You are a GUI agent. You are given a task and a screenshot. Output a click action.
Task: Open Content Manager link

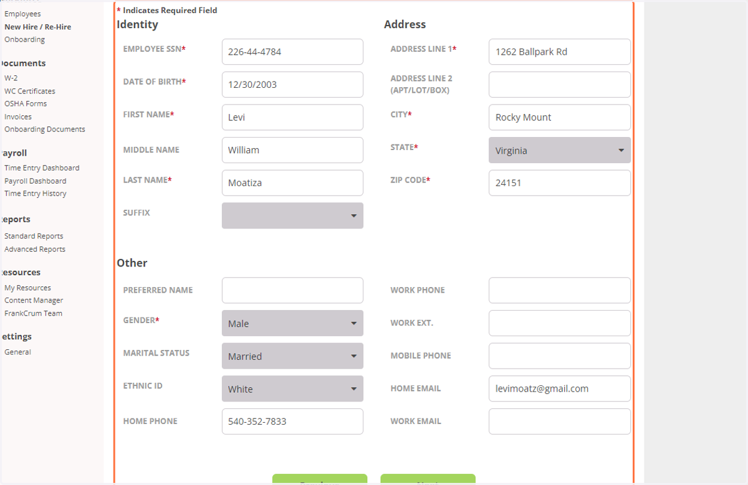point(34,300)
